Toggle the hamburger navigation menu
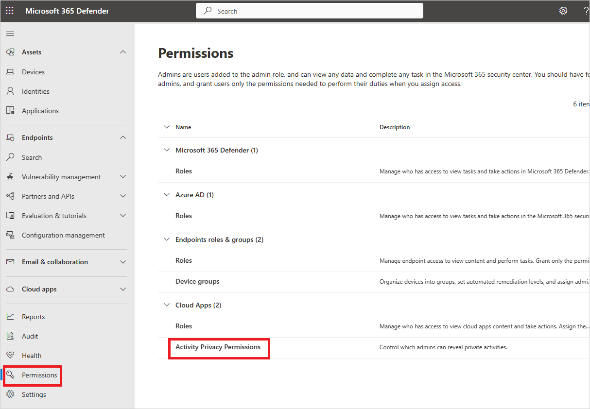Image resolution: width=590 pixels, height=409 pixels. [x=10, y=34]
